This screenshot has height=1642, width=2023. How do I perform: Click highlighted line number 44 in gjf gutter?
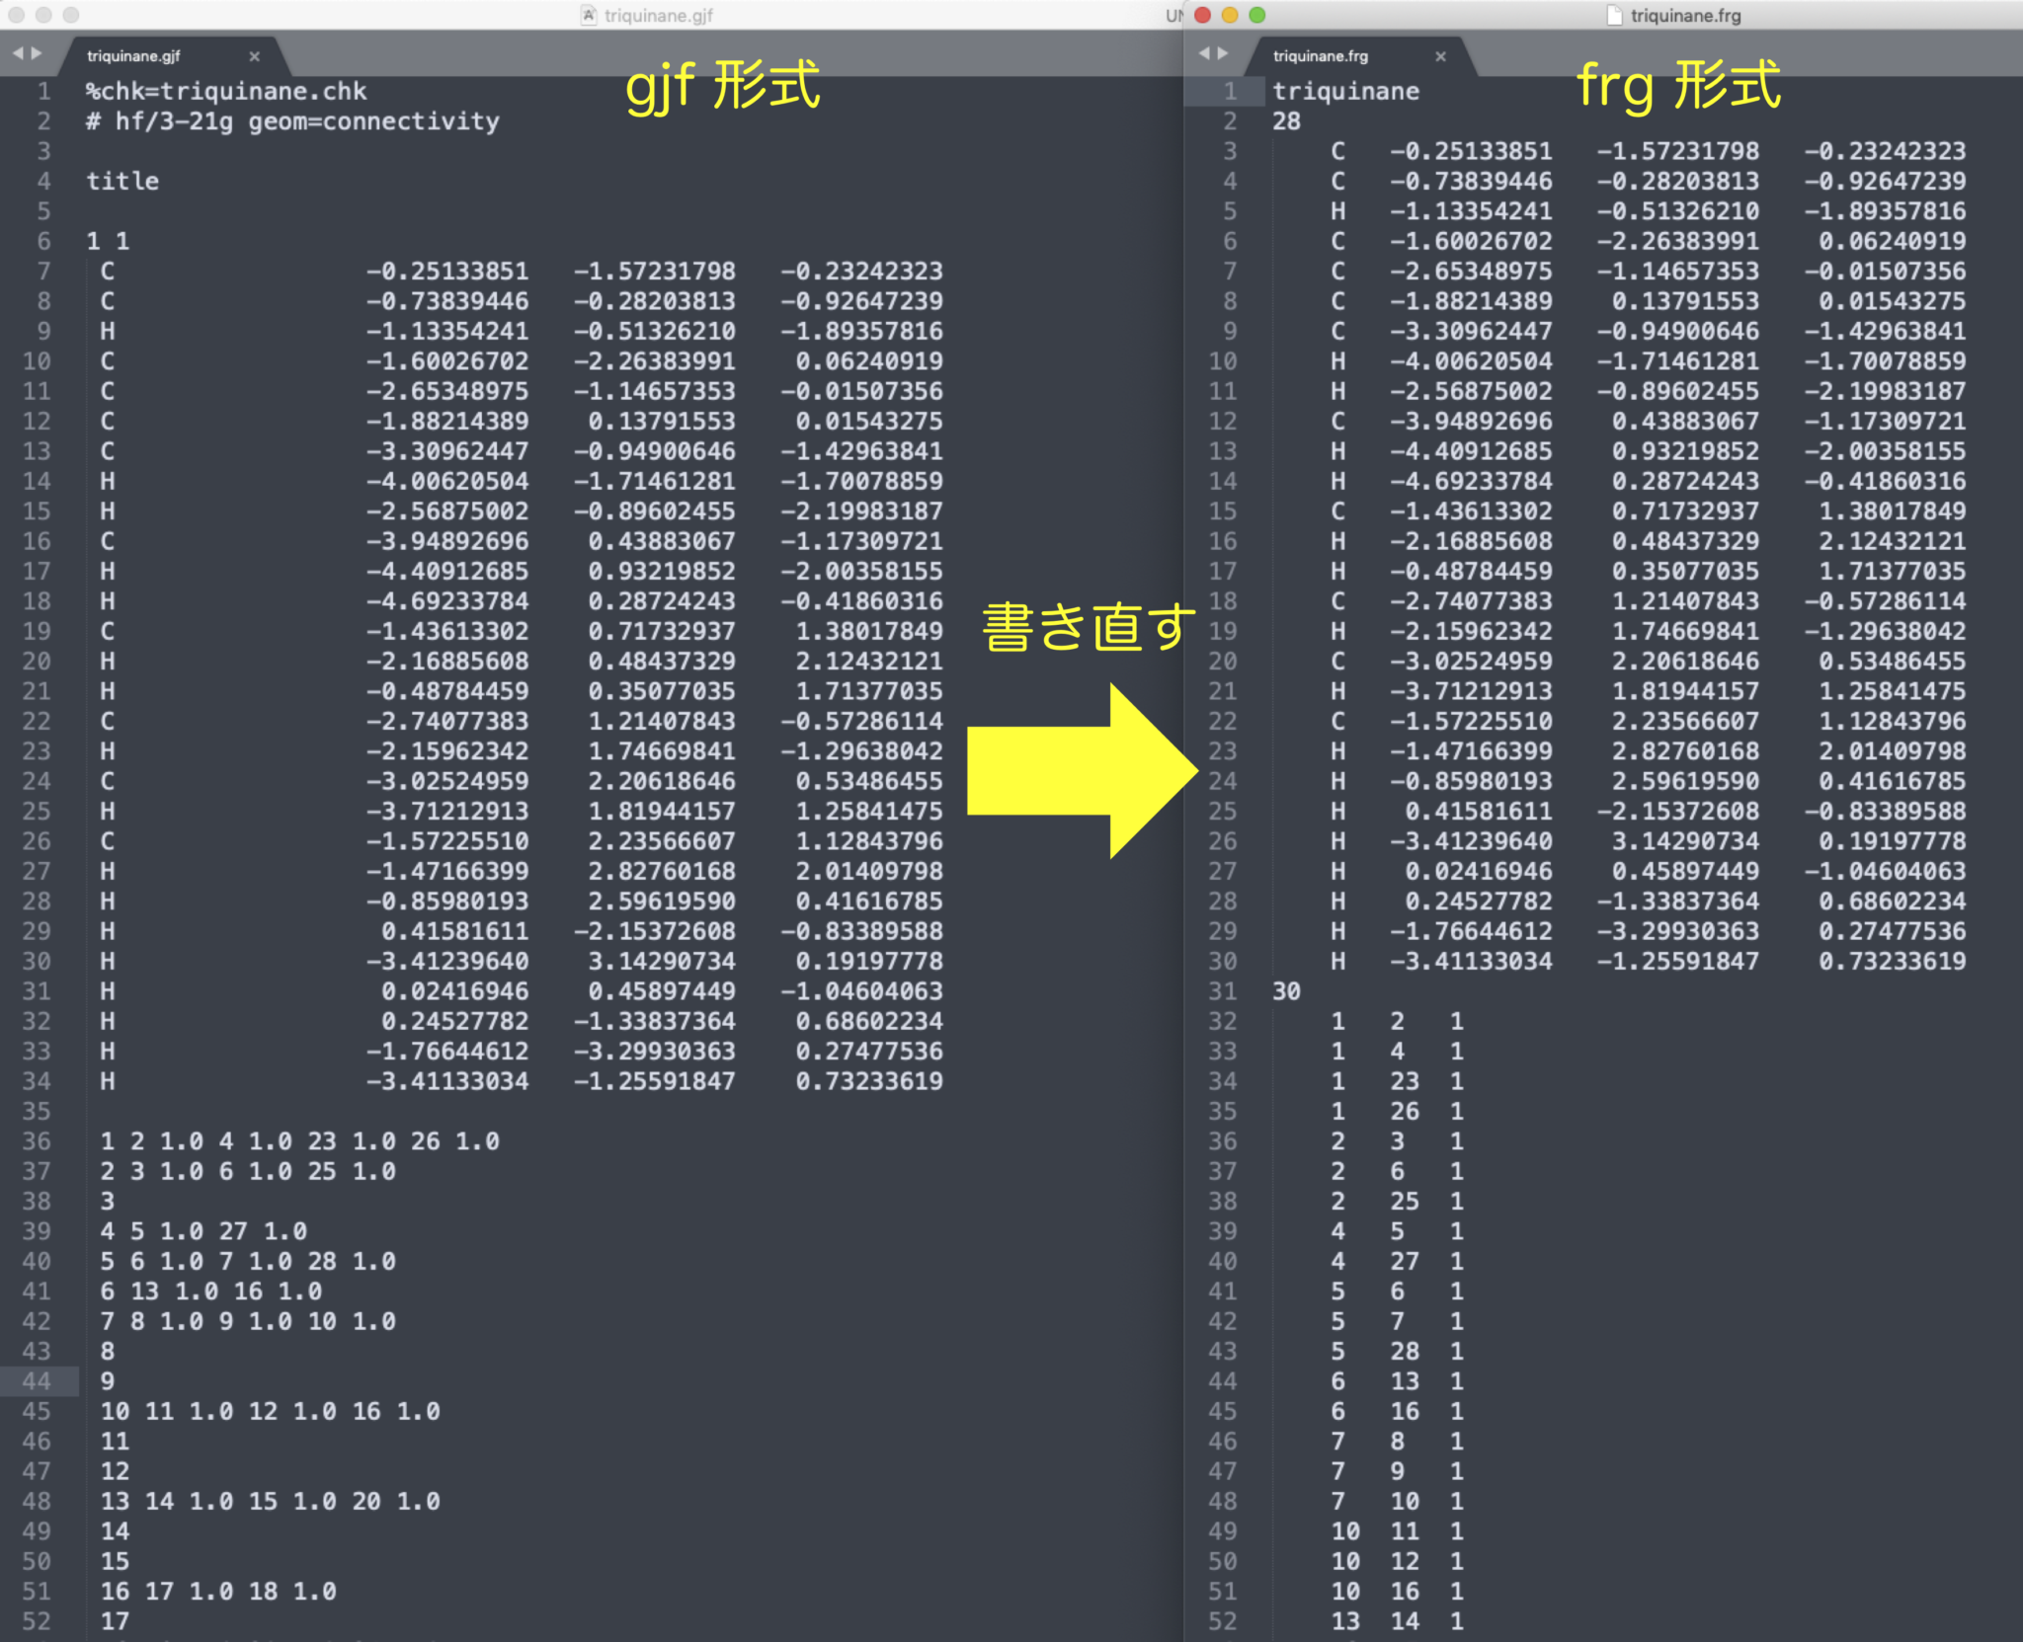(37, 1380)
